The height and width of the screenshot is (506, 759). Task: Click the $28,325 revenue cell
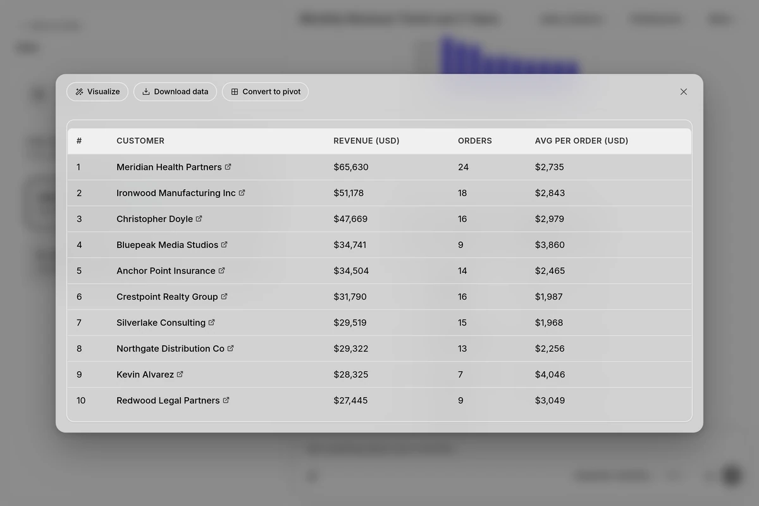point(350,374)
